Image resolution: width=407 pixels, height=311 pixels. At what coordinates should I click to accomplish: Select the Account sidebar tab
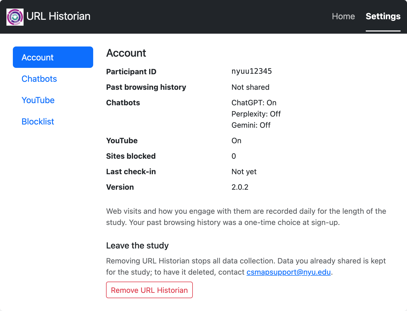pyautogui.click(x=53, y=57)
